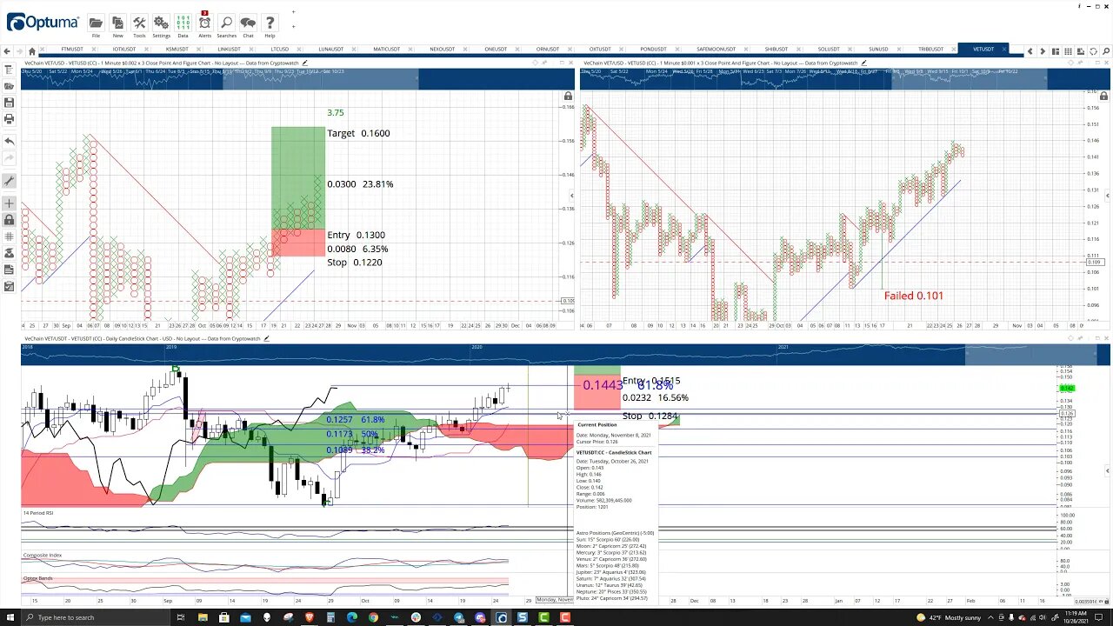Click the Composite Index label
Image resolution: width=1113 pixels, height=626 pixels.
42,555
